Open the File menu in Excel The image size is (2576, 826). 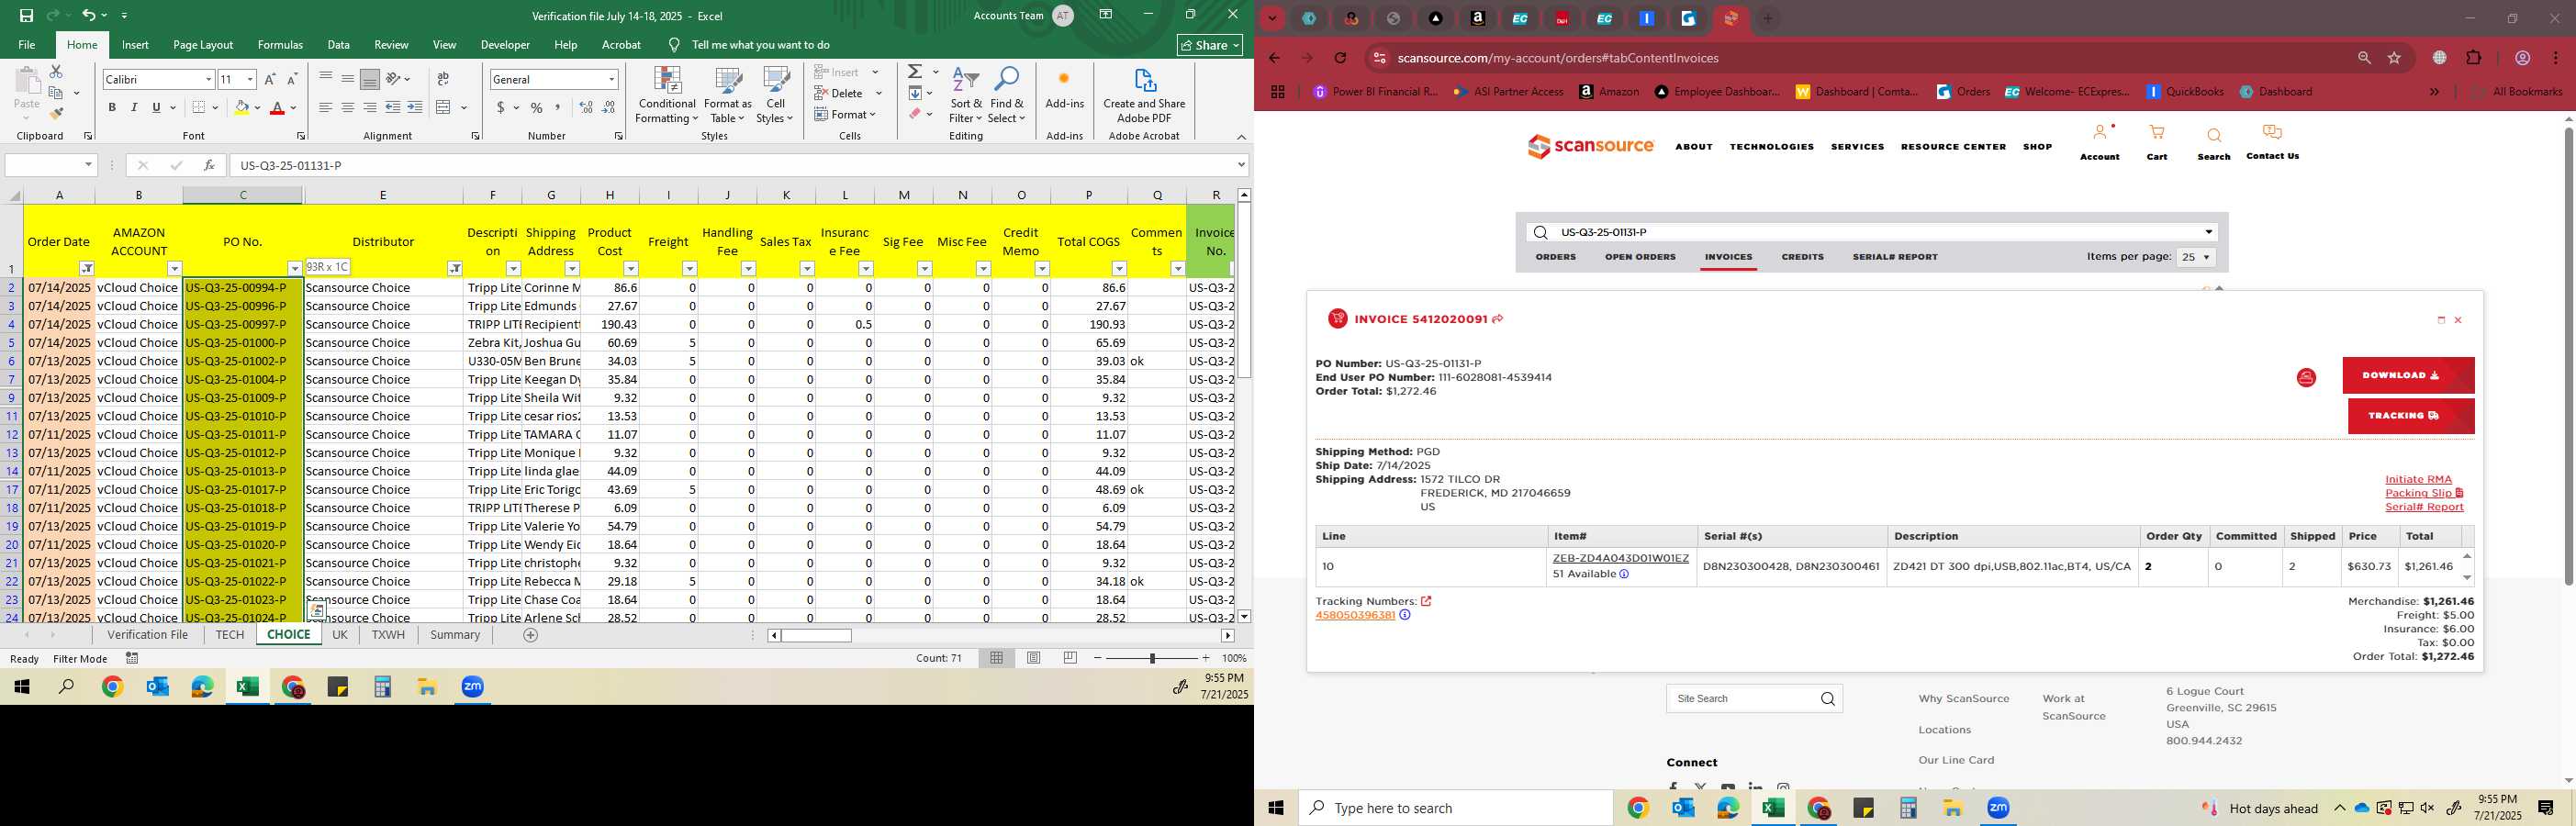tap(27, 45)
